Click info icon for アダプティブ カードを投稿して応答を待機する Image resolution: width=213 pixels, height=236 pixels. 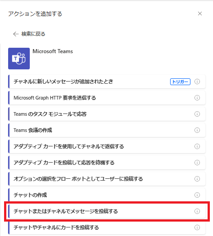tap(197, 163)
